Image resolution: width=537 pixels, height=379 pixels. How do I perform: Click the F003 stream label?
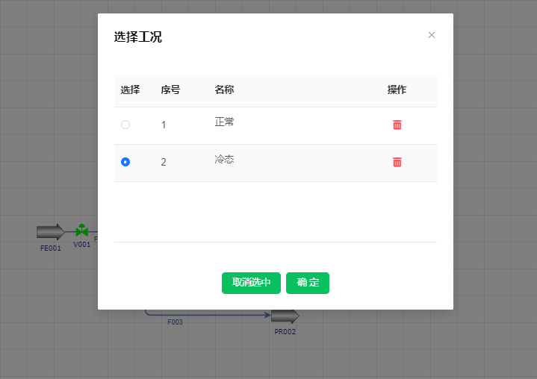click(x=175, y=322)
